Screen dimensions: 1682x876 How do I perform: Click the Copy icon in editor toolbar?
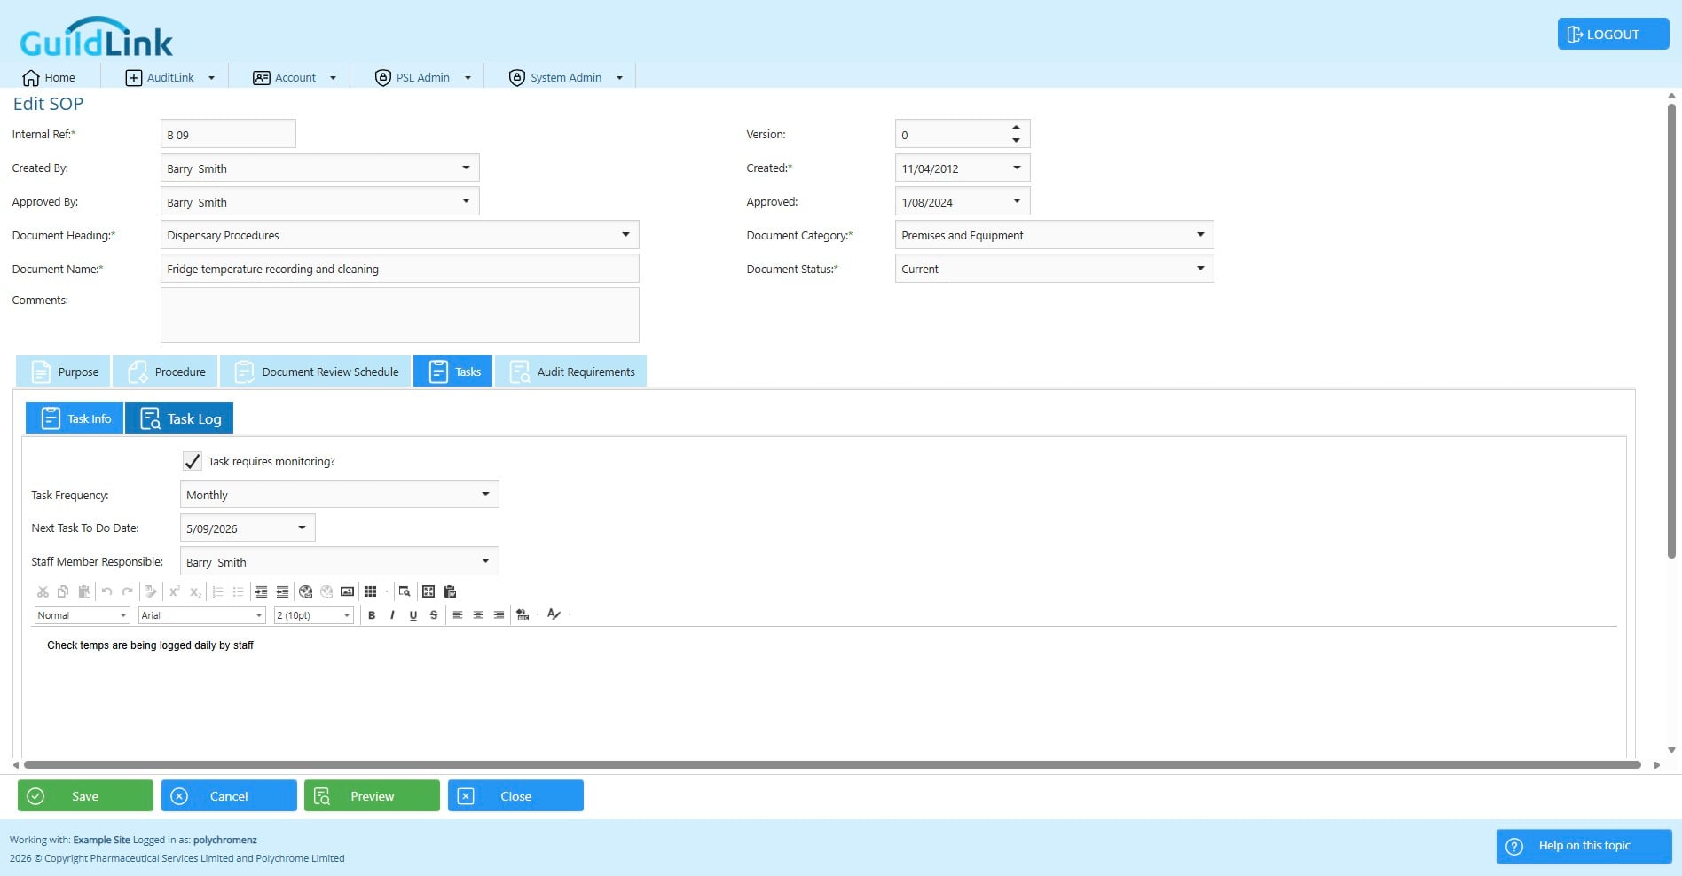pos(63,591)
